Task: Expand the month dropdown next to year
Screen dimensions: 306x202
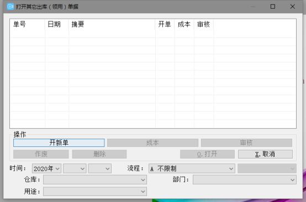Action: point(75,168)
